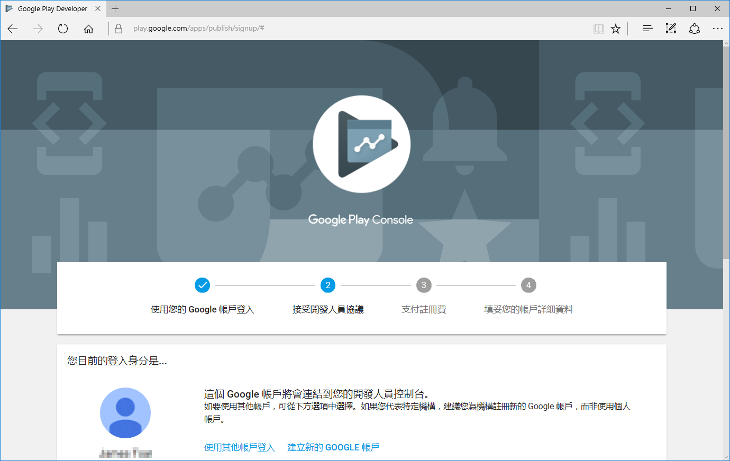Click '建立新的 GOOGLE 帳戶' link
The image size is (730, 461).
coord(333,447)
